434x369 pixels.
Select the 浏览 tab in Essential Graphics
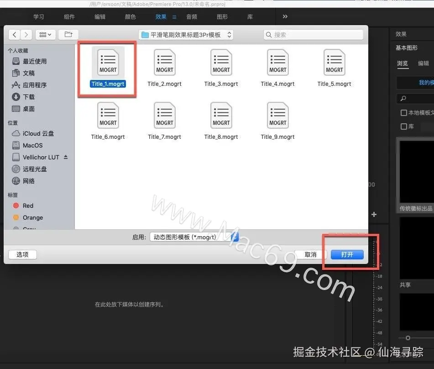pyautogui.click(x=403, y=63)
